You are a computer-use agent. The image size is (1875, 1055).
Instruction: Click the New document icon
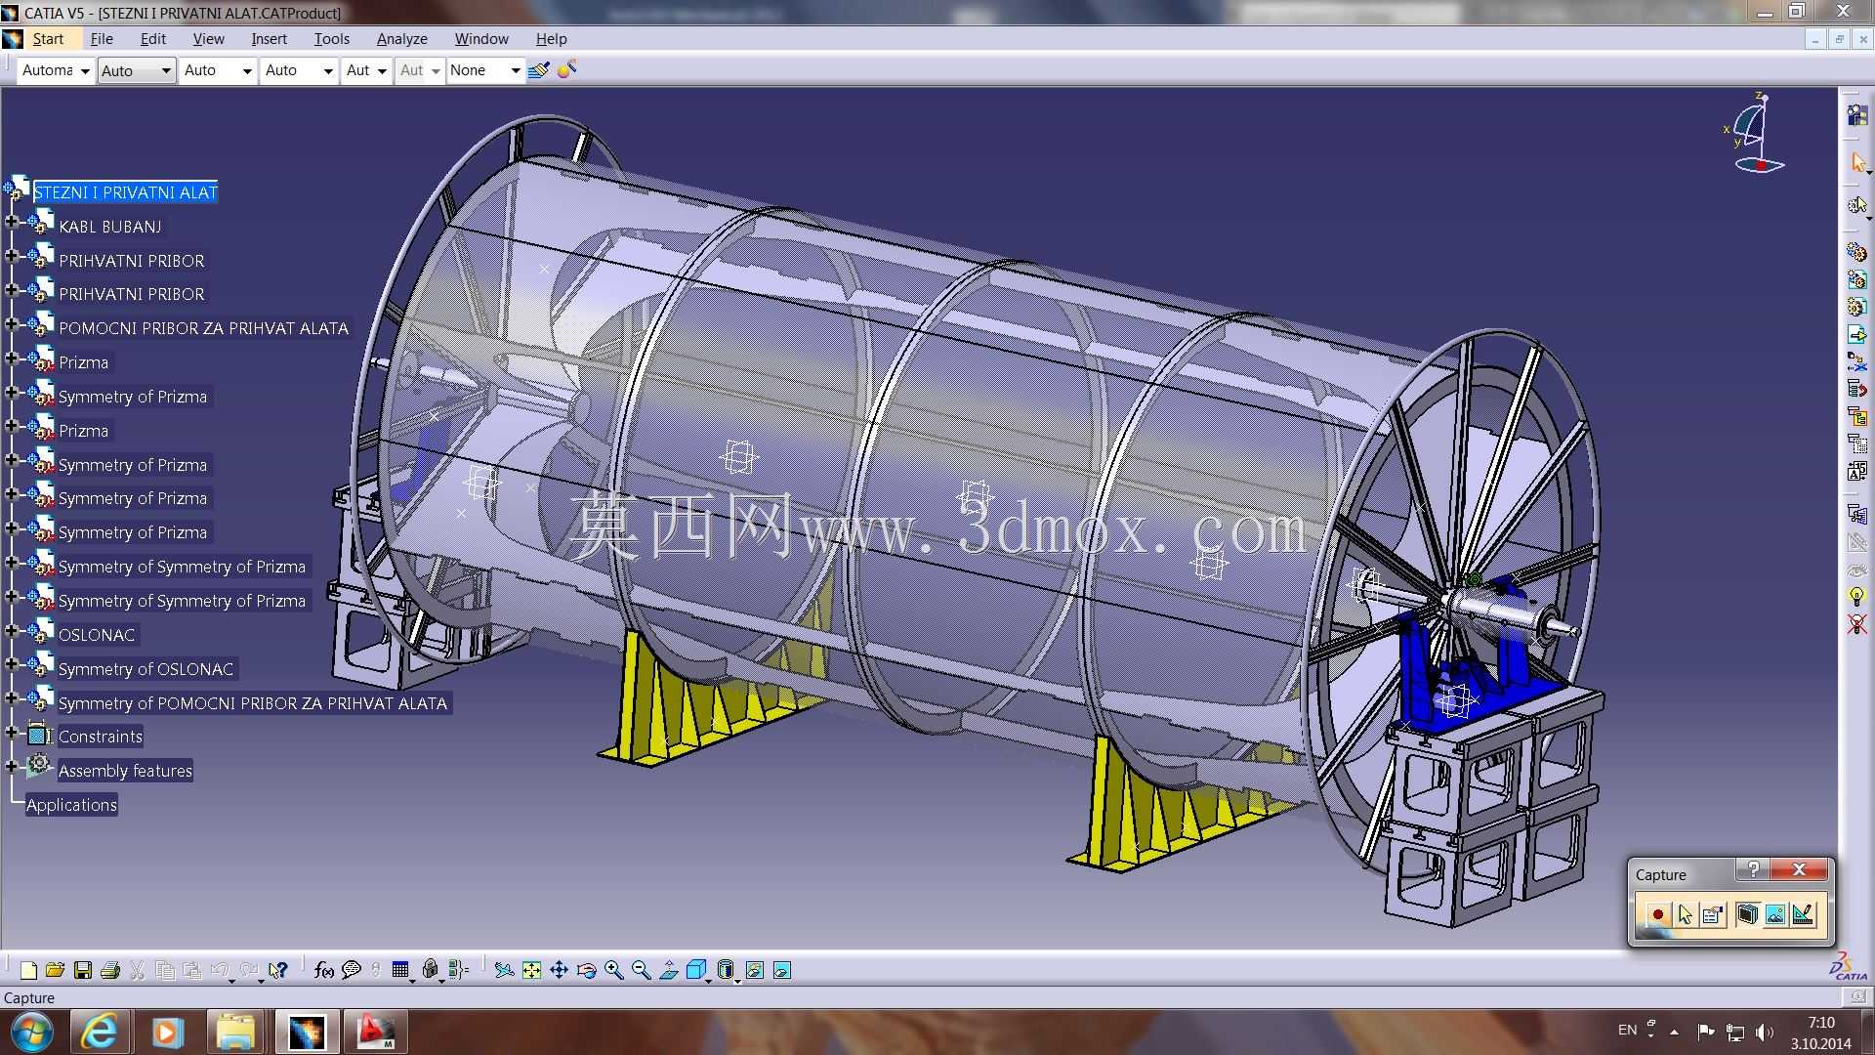click(28, 970)
